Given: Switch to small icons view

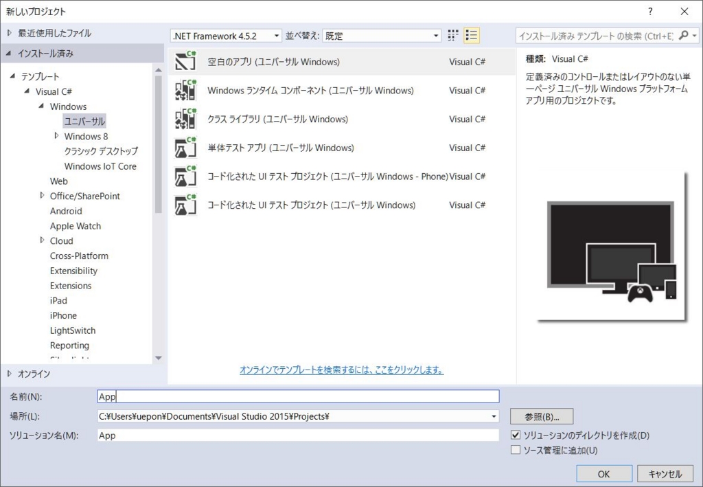Looking at the screenshot, I should (x=453, y=36).
